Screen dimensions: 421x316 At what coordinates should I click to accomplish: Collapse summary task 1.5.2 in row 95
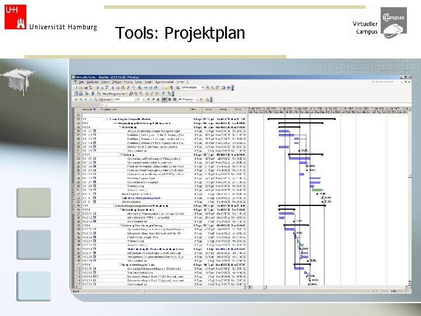[x=114, y=206]
